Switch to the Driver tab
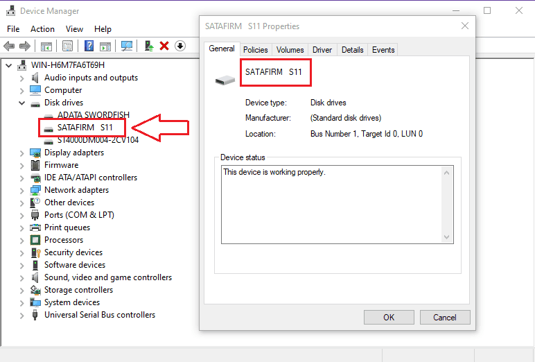 click(322, 50)
